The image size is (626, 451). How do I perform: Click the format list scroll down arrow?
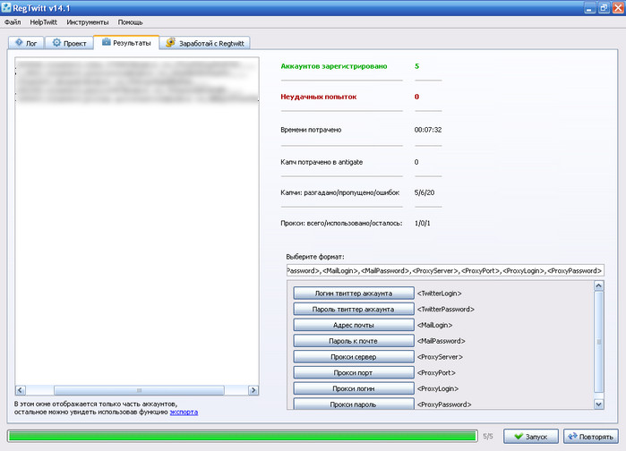click(x=598, y=404)
